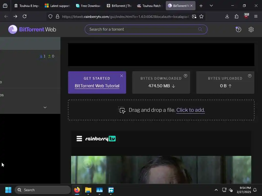Click the Windows taskbar Search box
Viewport: 262px width, 196px height.
[x=43, y=190]
